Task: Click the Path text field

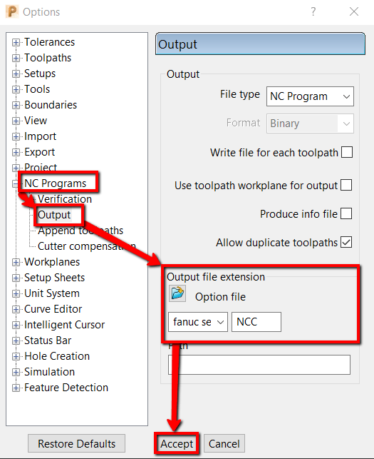Action: pyautogui.click(x=259, y=365)
